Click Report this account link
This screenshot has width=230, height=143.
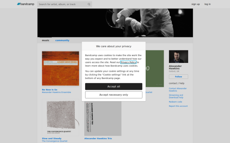coord(178,106)
